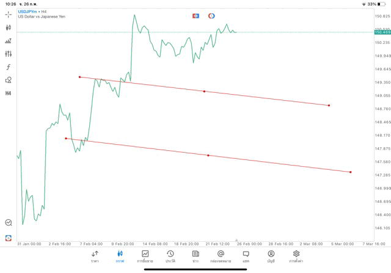391x273 pixels.
Task: Change the chart type via candlestick icon
Action: click(8, 27)
